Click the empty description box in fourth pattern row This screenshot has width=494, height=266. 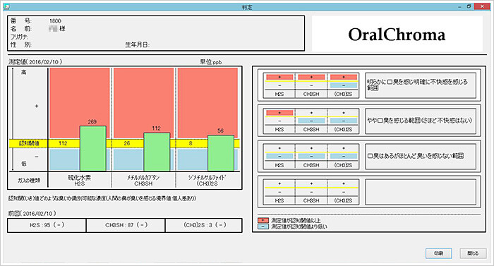[x=421, y=192]
